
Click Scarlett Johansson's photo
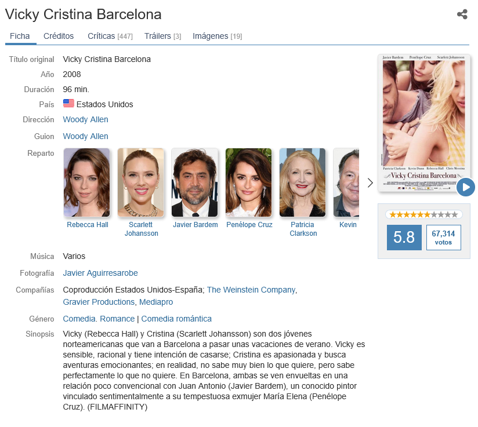[140, 183]
